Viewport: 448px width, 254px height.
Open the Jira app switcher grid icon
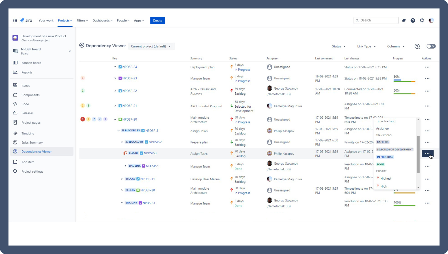pyautogui.click(x=15, y=20)
